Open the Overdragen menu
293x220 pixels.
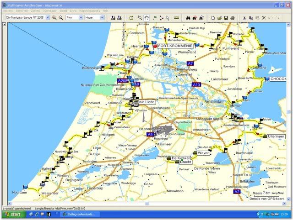[50, 11]
